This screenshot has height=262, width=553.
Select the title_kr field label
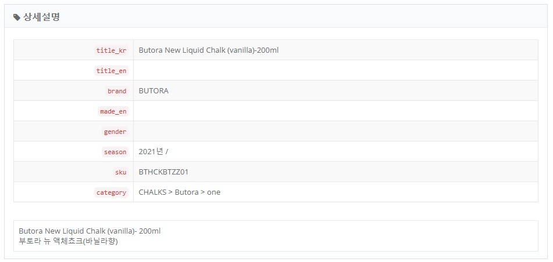111,50
